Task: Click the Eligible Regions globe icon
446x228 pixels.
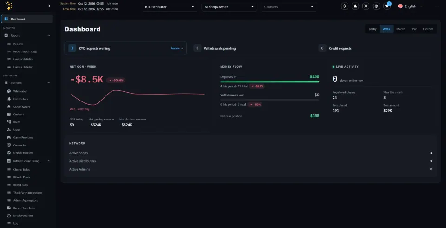Action: pos(9,152)
